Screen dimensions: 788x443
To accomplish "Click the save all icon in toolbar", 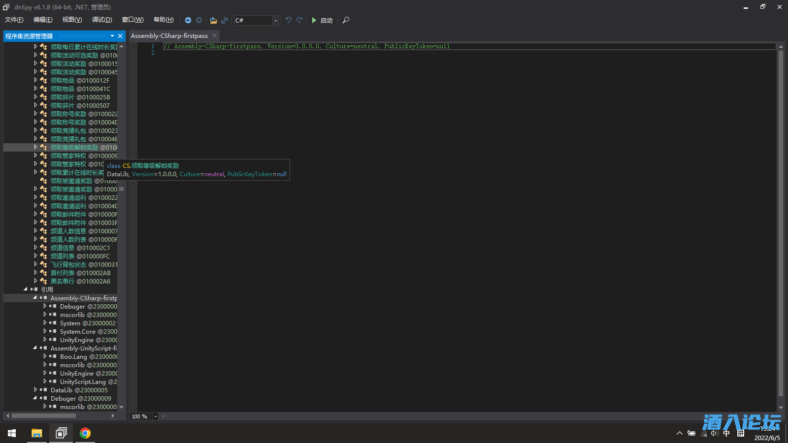I will tap(225, 20).
